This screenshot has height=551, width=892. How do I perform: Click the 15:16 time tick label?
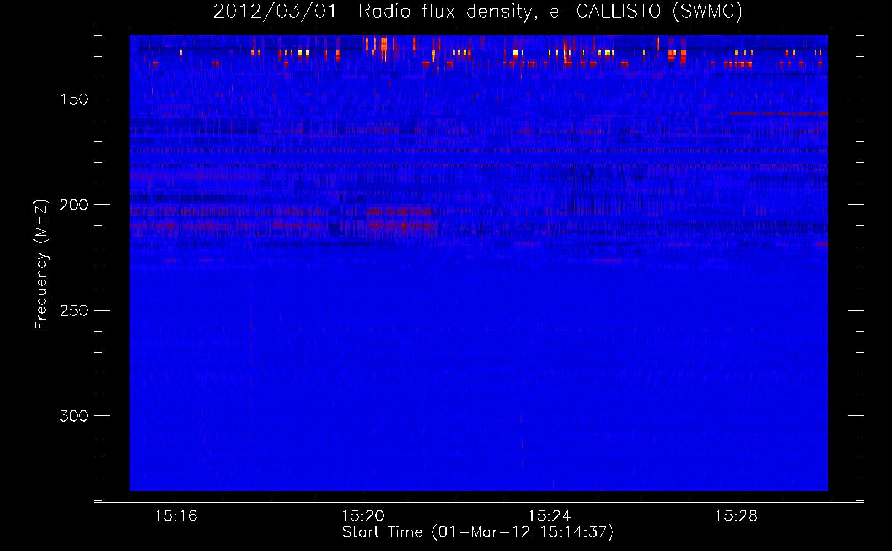tap(176, 516)
